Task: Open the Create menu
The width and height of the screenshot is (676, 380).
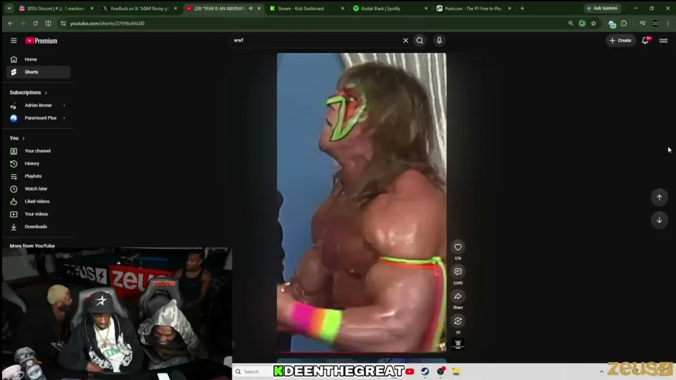Action: 620,41
